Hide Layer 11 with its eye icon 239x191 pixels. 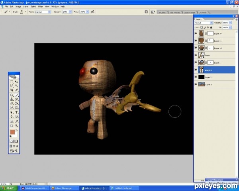coord(196,41)
